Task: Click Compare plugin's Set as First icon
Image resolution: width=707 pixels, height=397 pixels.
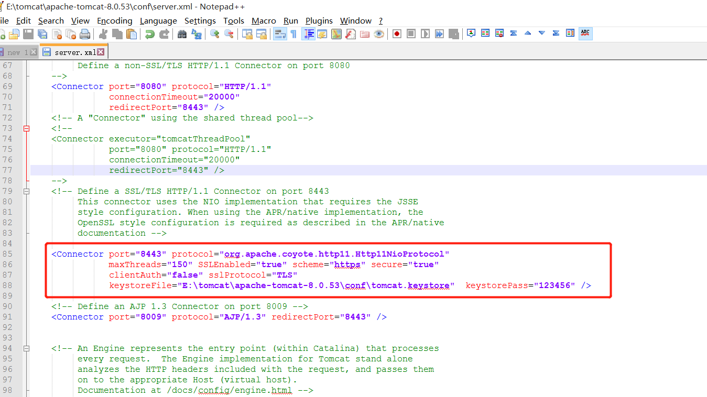Action: point(471,33)
